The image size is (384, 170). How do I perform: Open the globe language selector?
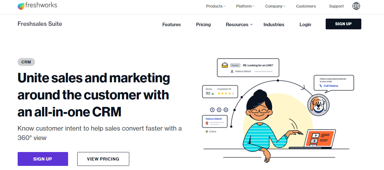356,6
